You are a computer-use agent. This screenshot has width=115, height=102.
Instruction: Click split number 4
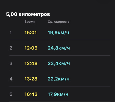click(11, 79)
